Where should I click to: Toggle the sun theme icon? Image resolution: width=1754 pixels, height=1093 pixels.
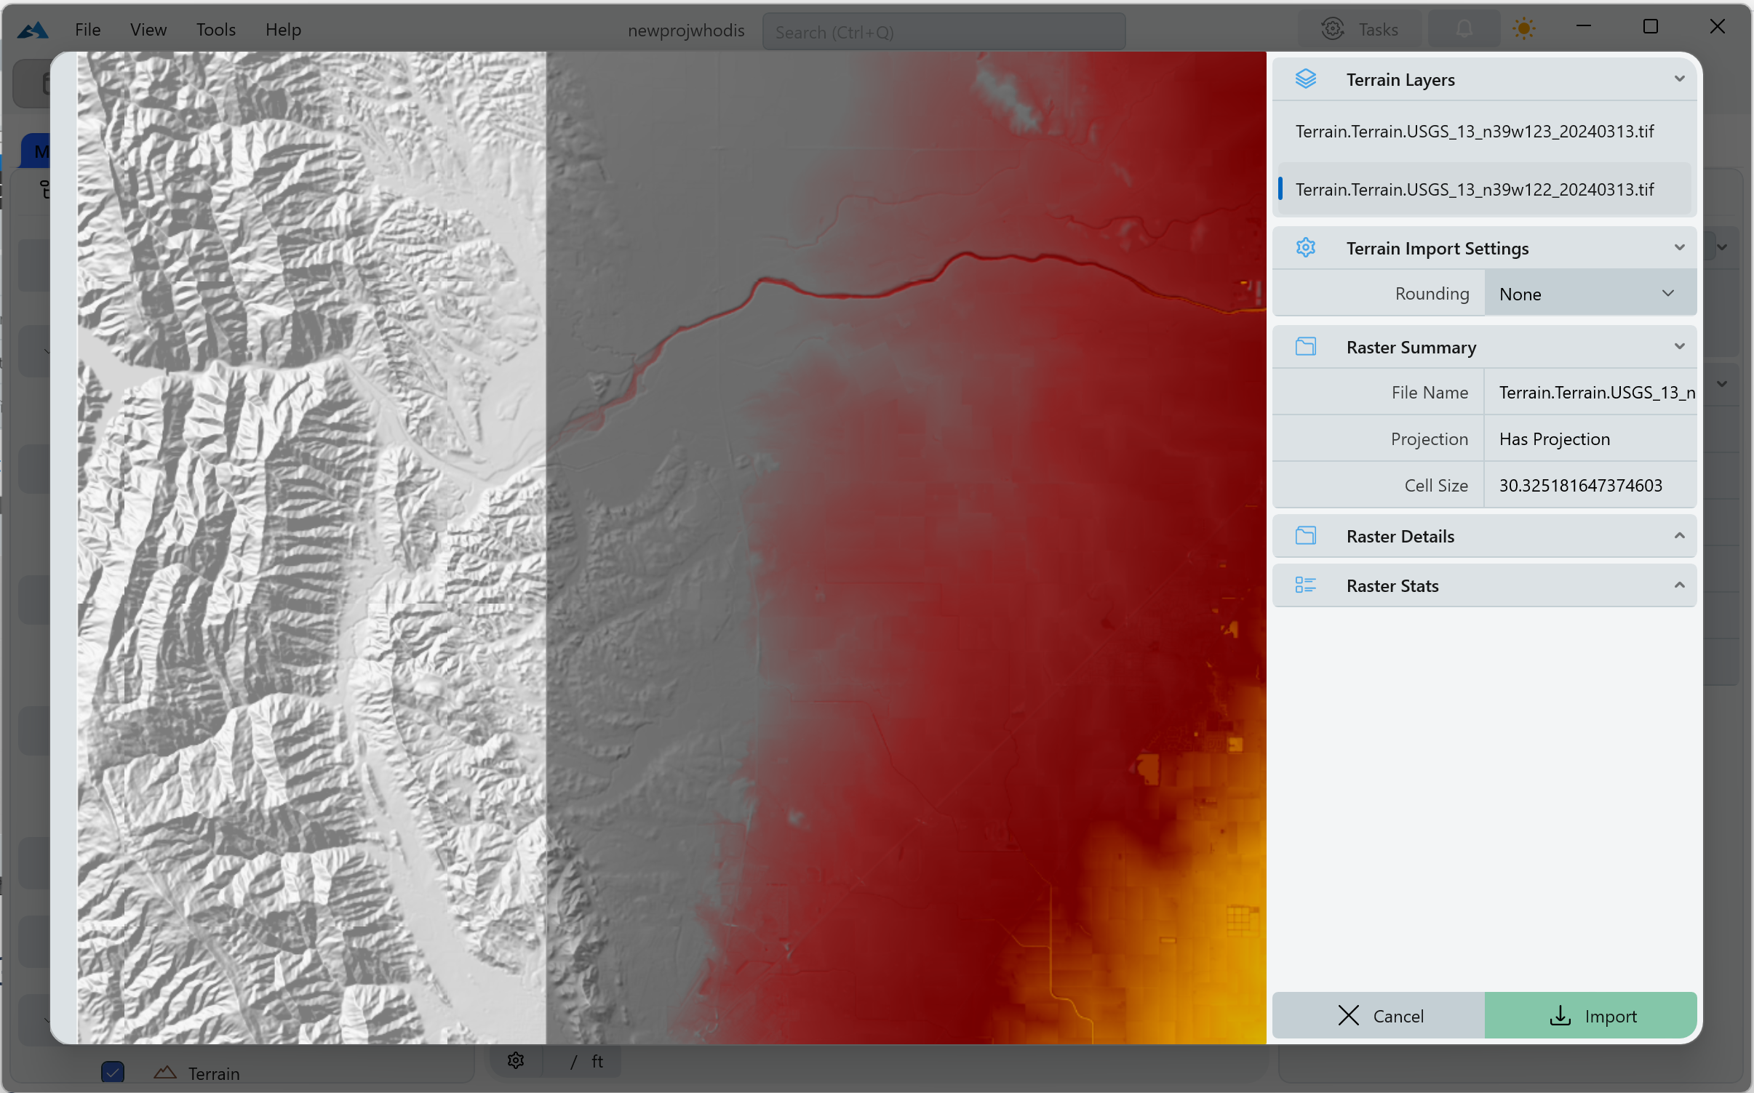[x=1523, y=29]
